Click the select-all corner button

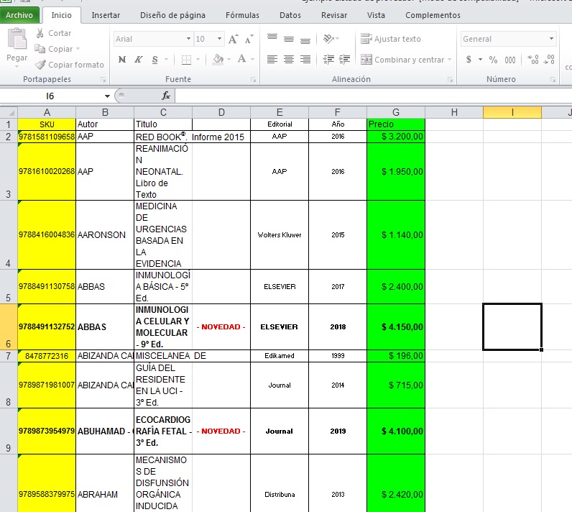[9, 112]
